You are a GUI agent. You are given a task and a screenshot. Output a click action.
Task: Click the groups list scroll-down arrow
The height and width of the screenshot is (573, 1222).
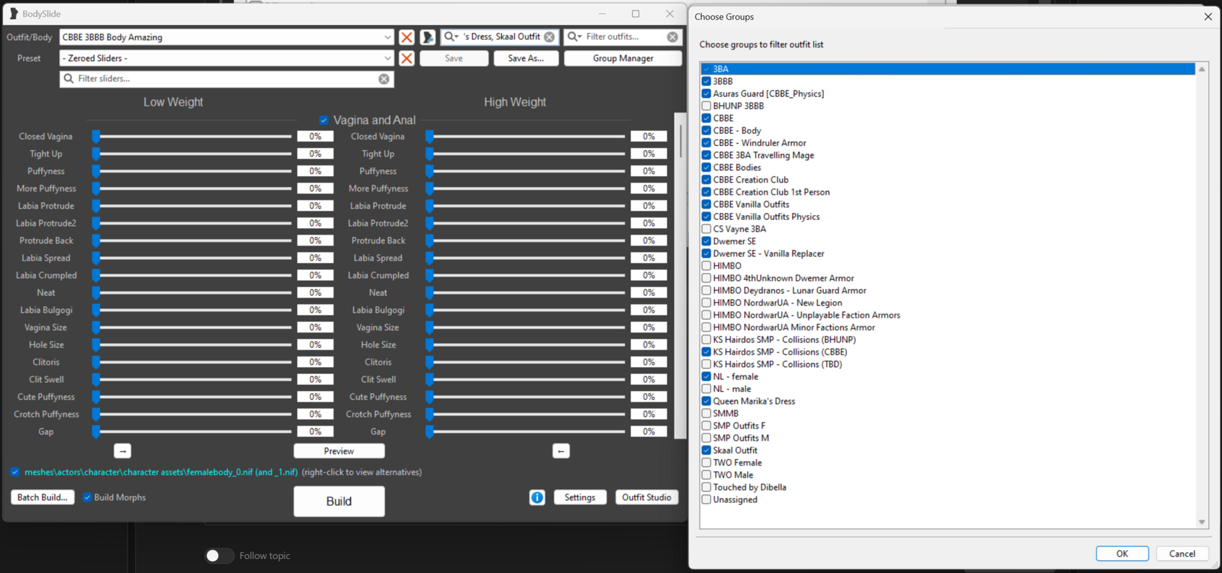[x=1202, y=522]
